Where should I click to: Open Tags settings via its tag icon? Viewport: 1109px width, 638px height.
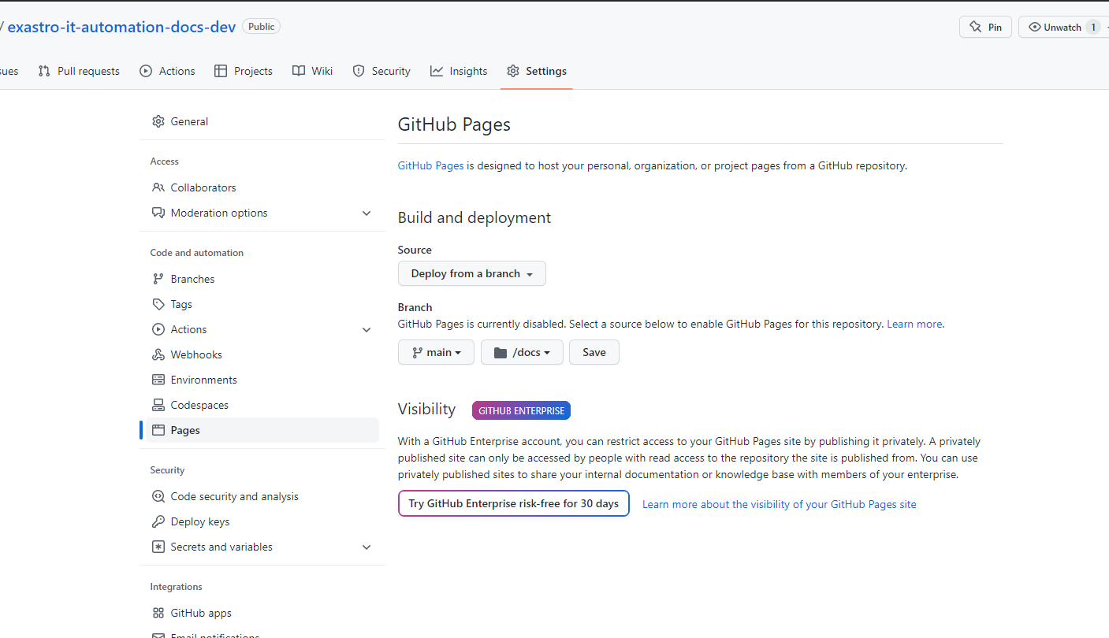click(158, 304)
